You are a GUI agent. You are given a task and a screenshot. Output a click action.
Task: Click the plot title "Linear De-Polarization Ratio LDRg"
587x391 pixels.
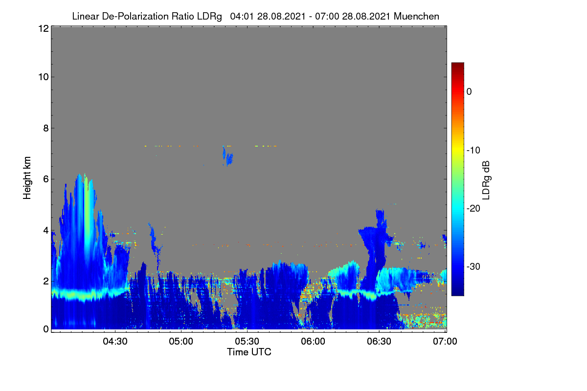point(147,16)
